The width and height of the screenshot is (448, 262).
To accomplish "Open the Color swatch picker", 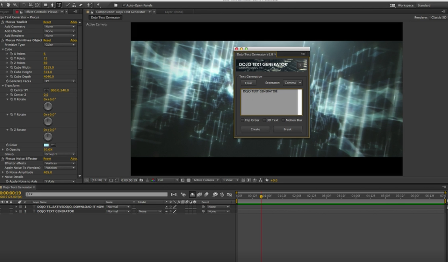I will pyautogui.click(x=46, y=145).
